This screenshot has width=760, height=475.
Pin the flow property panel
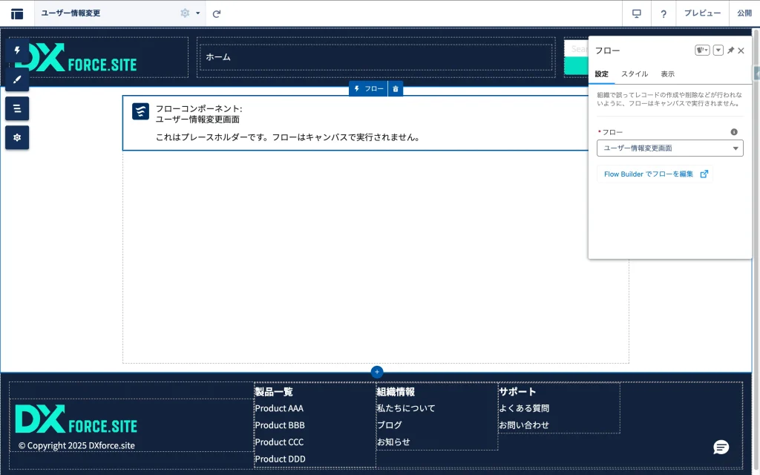(730, 50)
